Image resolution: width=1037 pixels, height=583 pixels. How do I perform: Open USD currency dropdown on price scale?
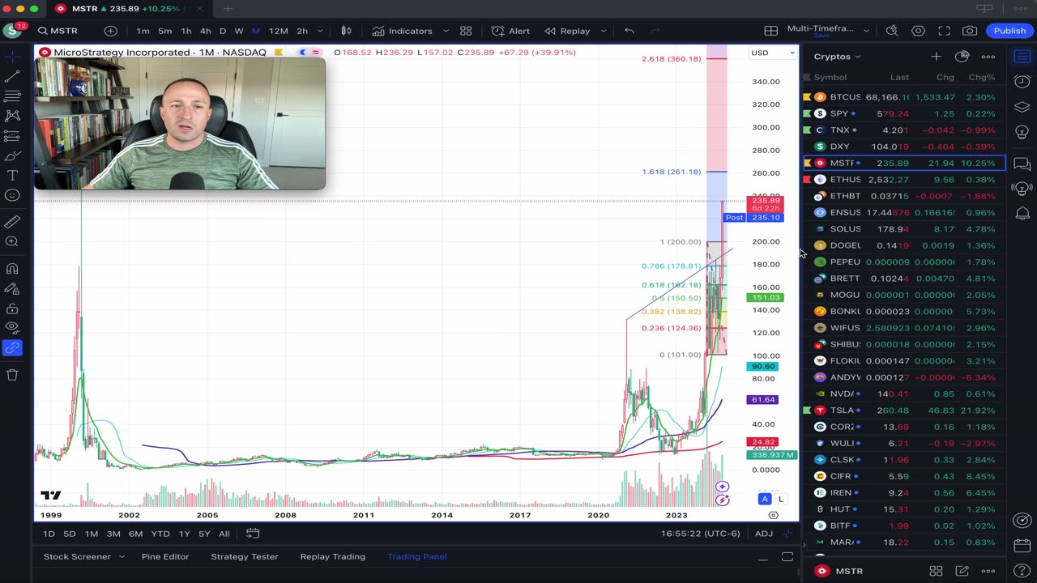(x=773, y=53)
